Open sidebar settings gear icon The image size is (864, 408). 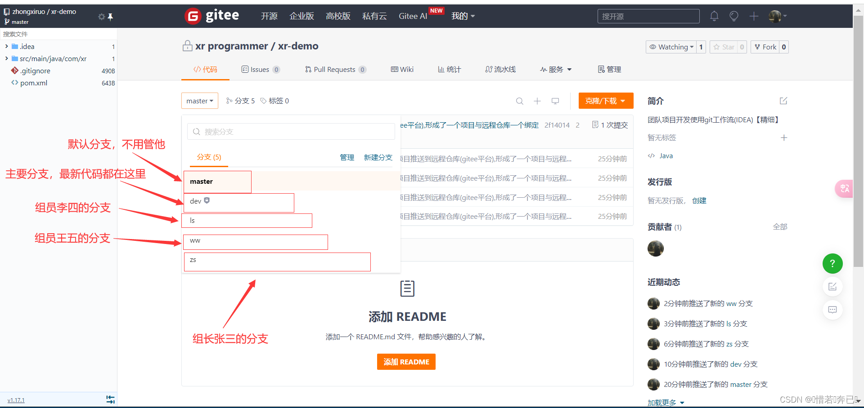[101, 17]
